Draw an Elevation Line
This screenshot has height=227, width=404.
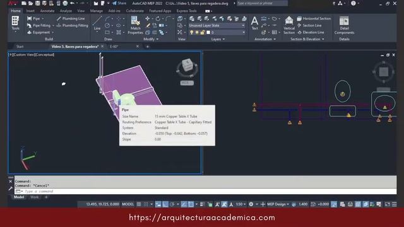coord(311,32)
